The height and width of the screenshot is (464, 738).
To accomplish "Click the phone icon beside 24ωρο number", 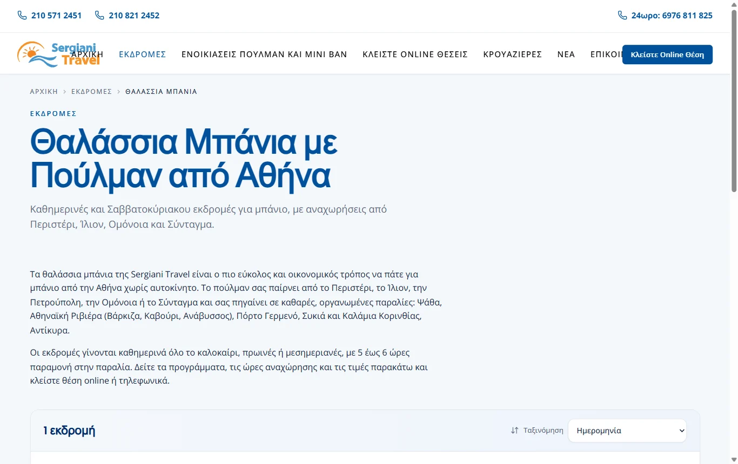I will pyautogui.click(x=622, y=16).
